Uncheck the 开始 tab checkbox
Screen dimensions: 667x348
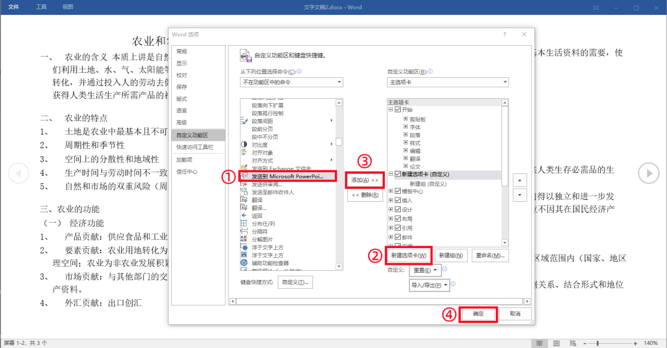(398, 110)
